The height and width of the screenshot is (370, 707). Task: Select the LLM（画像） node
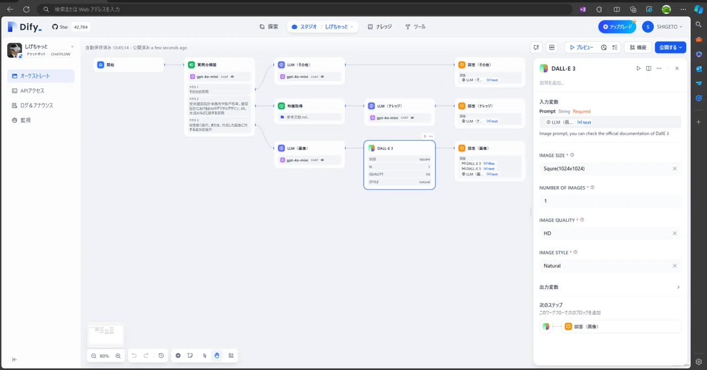(x=309, y=154)
